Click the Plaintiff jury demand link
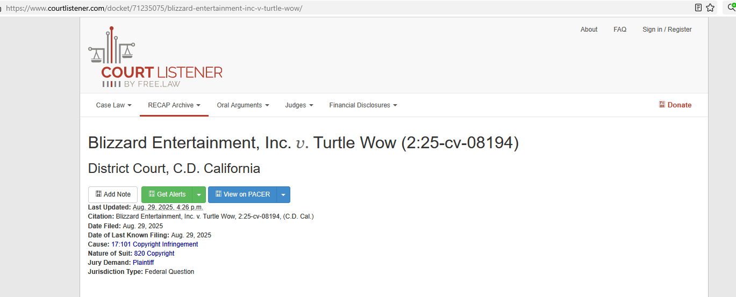736x297 pixels. [x=143, y=263]
